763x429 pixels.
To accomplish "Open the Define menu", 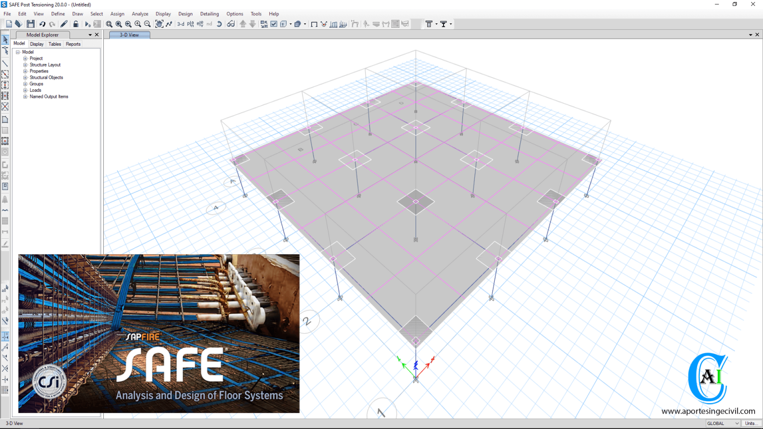I will (x=58, y=13).
